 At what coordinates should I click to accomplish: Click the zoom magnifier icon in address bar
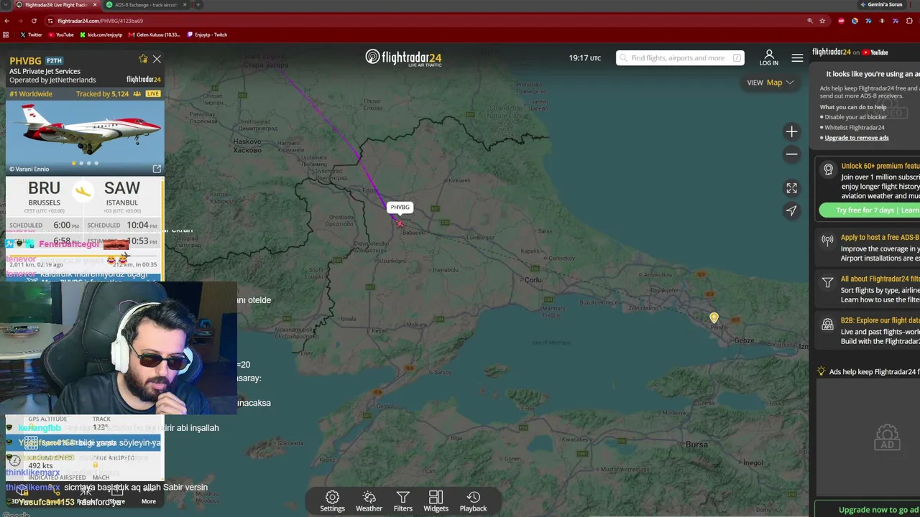point(811,21)
